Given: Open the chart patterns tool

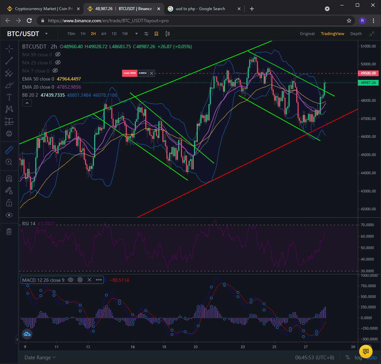Looking at the screenshot, I should [9, 109].
